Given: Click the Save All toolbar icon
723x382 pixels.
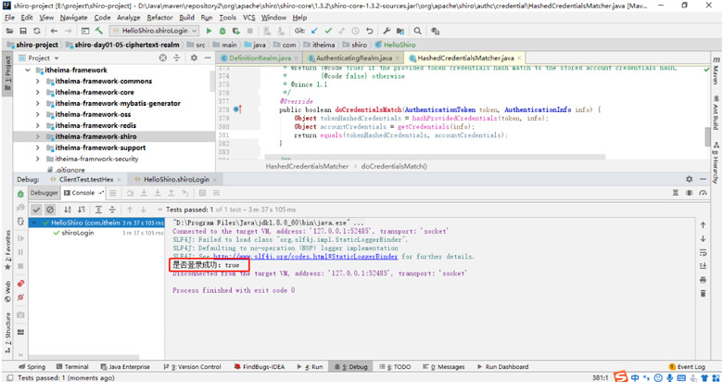Looking at the screenshot, I should click(x=23, y=31).
